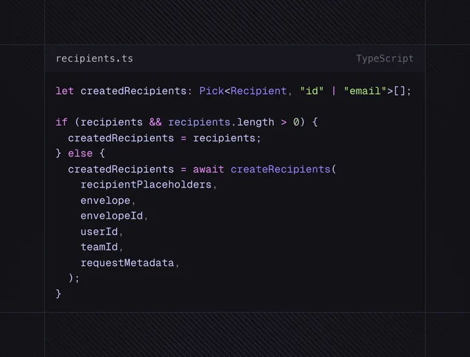Screen dimensions: 470x357
Task: Click the 'else' keyword
Action: pos(80,154)
